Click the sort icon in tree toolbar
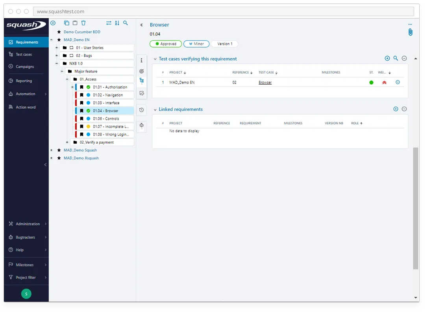The height and width of the screenshot is (315, 433). pyautogui.click(x=117, y=23)
